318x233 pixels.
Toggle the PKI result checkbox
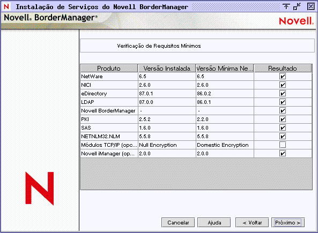[283, 119]
